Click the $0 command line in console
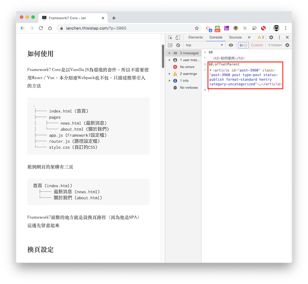The width and height of the screenshot is (308, 284). (x=210, y=52)
